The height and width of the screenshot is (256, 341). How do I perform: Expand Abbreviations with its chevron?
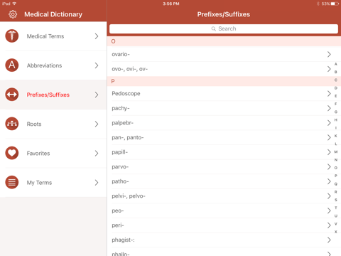pos(97,65)
